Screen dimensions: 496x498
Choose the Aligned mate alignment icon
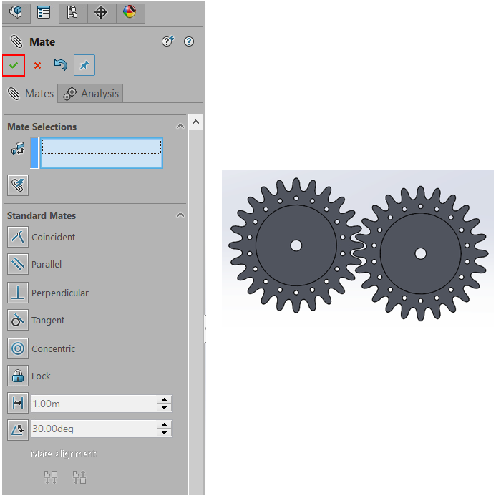(x=51, y=477)
